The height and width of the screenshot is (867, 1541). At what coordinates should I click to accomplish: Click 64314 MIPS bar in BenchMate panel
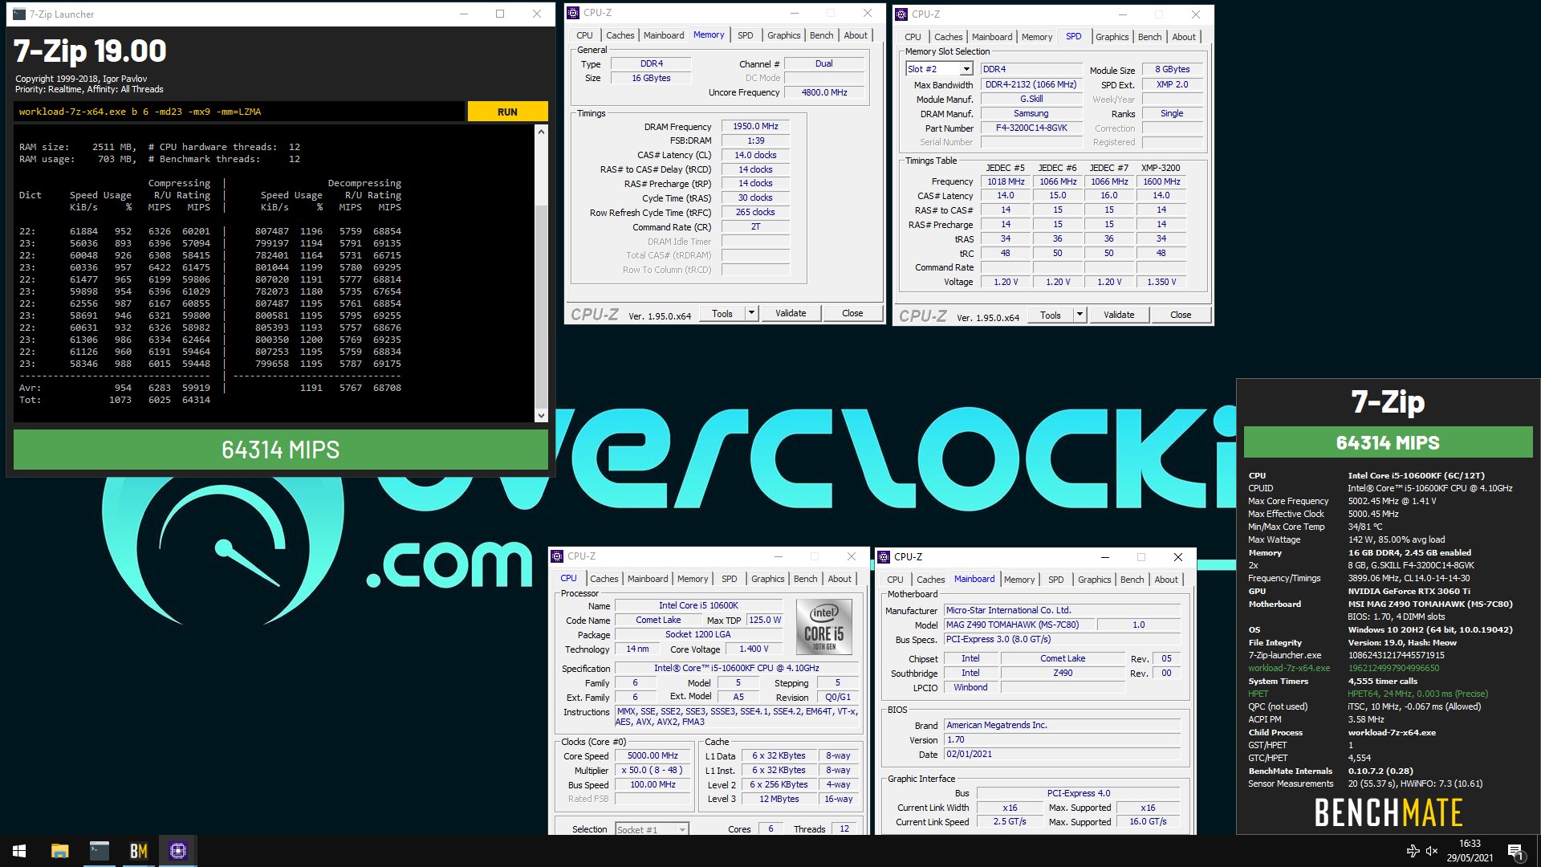point(1388,442)
